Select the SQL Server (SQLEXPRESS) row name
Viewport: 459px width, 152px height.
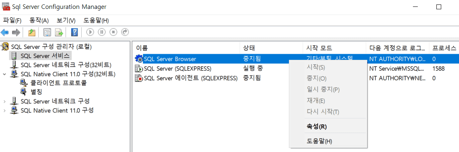178,69
